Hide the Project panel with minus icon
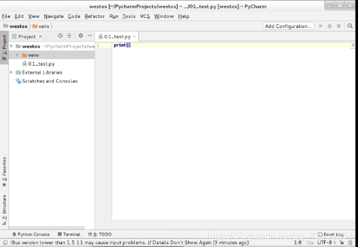The width and height of the screenshot is (358, 247). point(89,36)
